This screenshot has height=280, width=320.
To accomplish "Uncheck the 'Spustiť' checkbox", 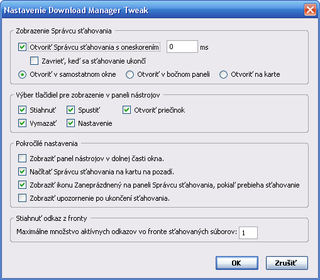I will [70, 110].
